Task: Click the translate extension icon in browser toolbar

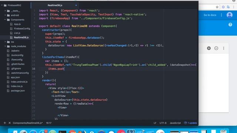Action: click(228, 7)
